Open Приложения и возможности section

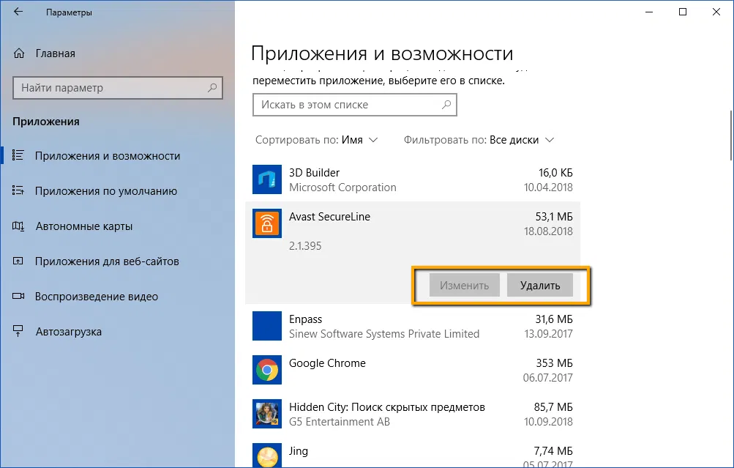(107, 156)
